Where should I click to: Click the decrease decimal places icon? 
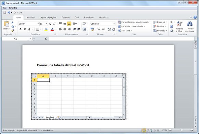coord(113,29)
